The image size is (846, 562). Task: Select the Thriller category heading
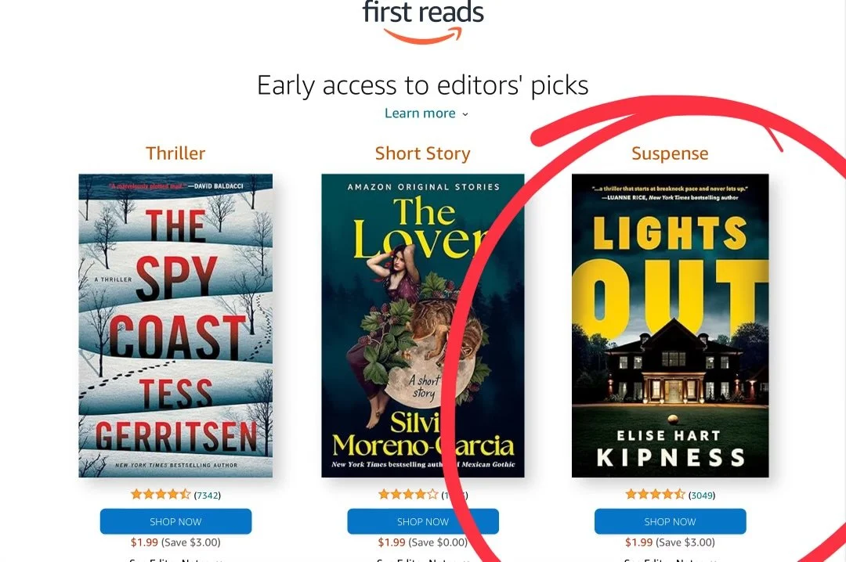[175, 153]
